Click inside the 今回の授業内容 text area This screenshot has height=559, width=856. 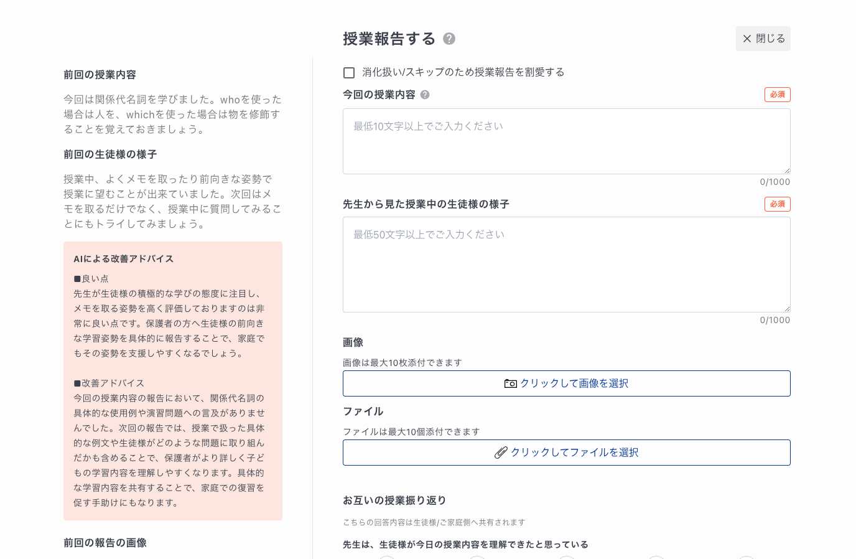tap(566, 140)
